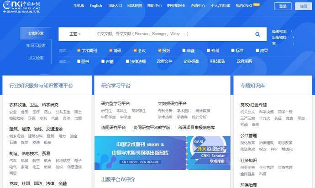The width and height of the screenshot is (315, 188).
Task: Uncheck the 报纸 checkbox
Action: click(x=160, y=50)
